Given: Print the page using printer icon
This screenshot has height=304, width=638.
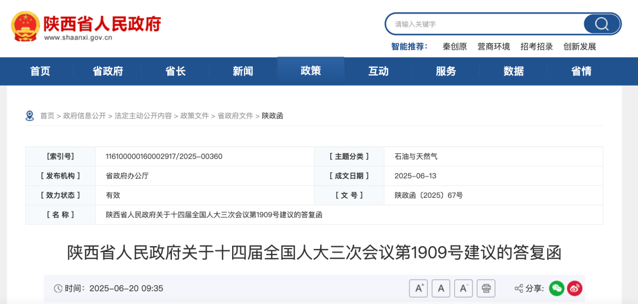Looking at the screenshot, I should pyautogui.click(x=486, y=288).
